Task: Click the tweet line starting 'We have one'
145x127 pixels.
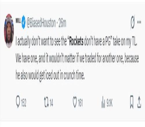Action: click(x=77, y=58)
